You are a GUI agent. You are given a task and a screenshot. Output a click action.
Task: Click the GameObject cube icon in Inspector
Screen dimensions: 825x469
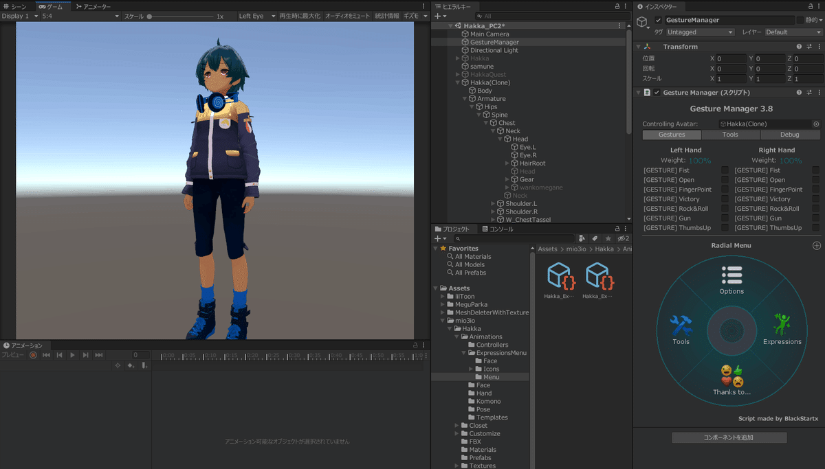(642, 23)
